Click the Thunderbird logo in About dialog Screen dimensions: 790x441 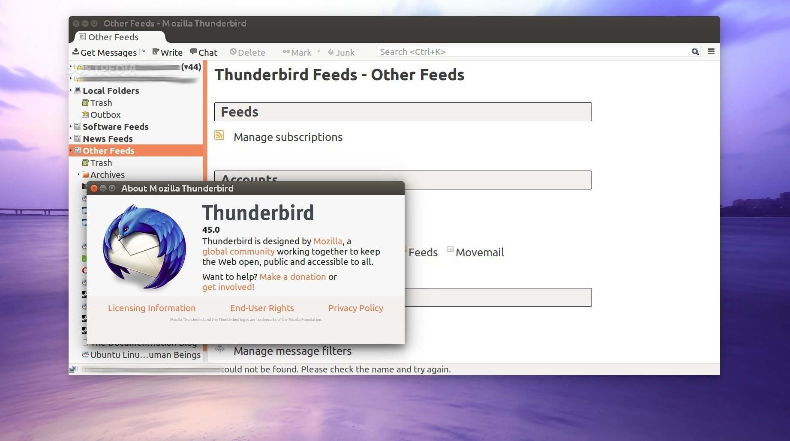coord(144,247)
